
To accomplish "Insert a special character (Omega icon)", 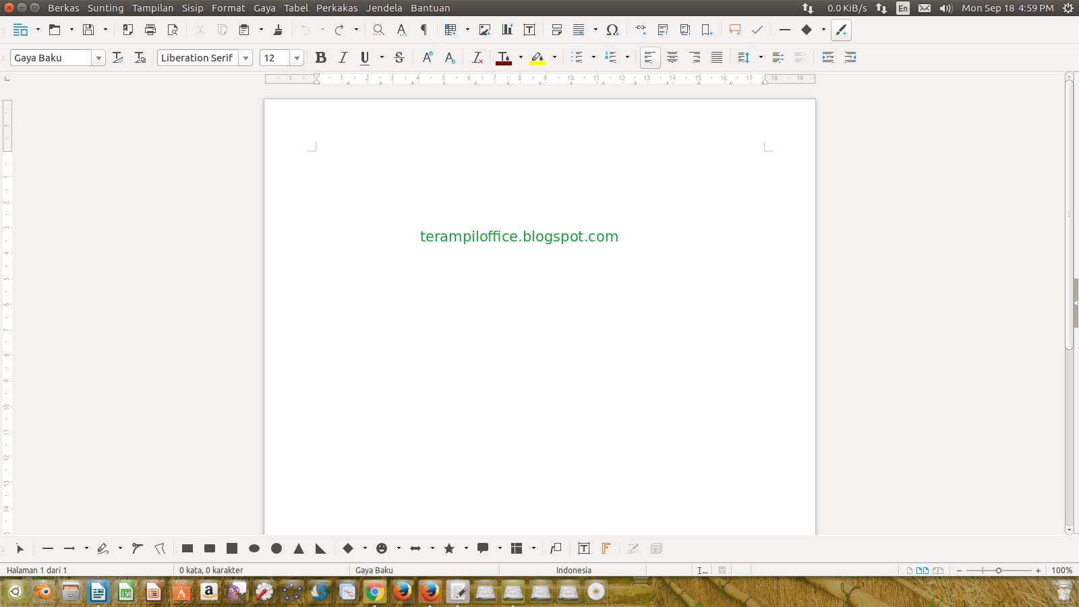I will pyautogui.click(x=611, y=30).
